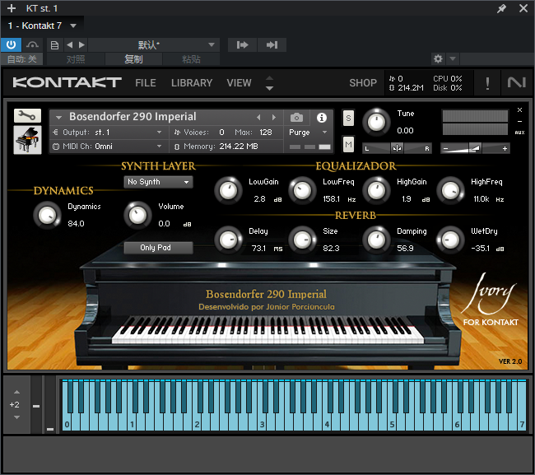This screenshot has width=535, height=475.
Task: Click the reverb WetDry knob
Action: [x=450, y=240]
